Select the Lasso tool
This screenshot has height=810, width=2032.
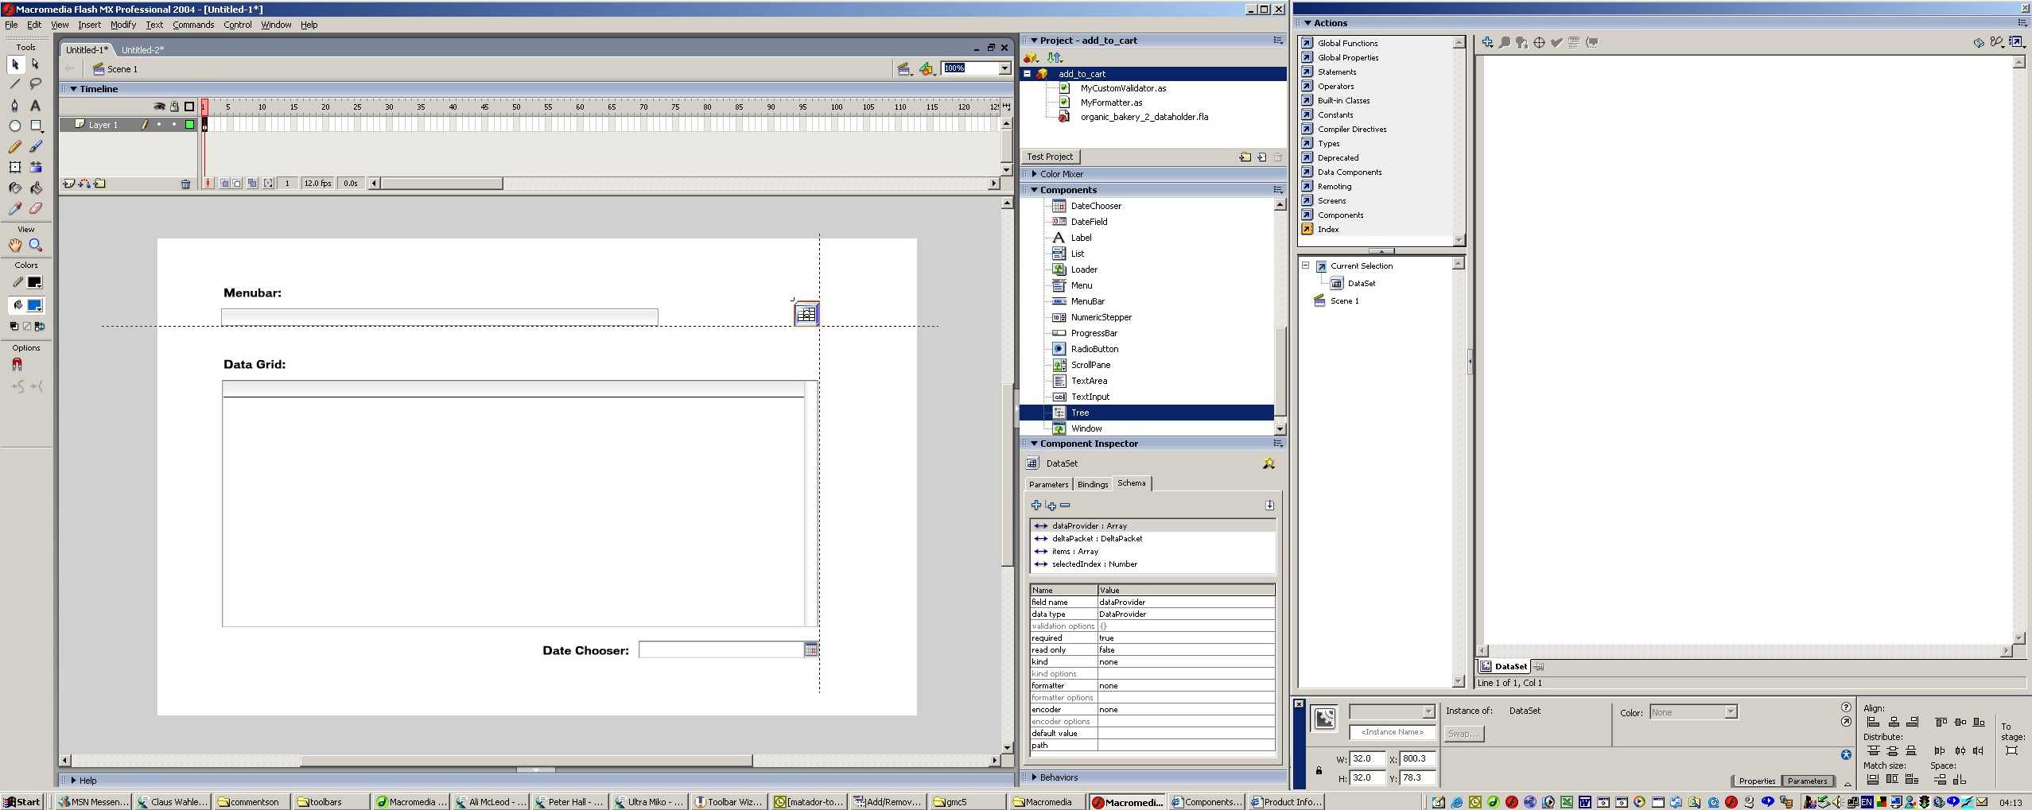coord(36,84)
